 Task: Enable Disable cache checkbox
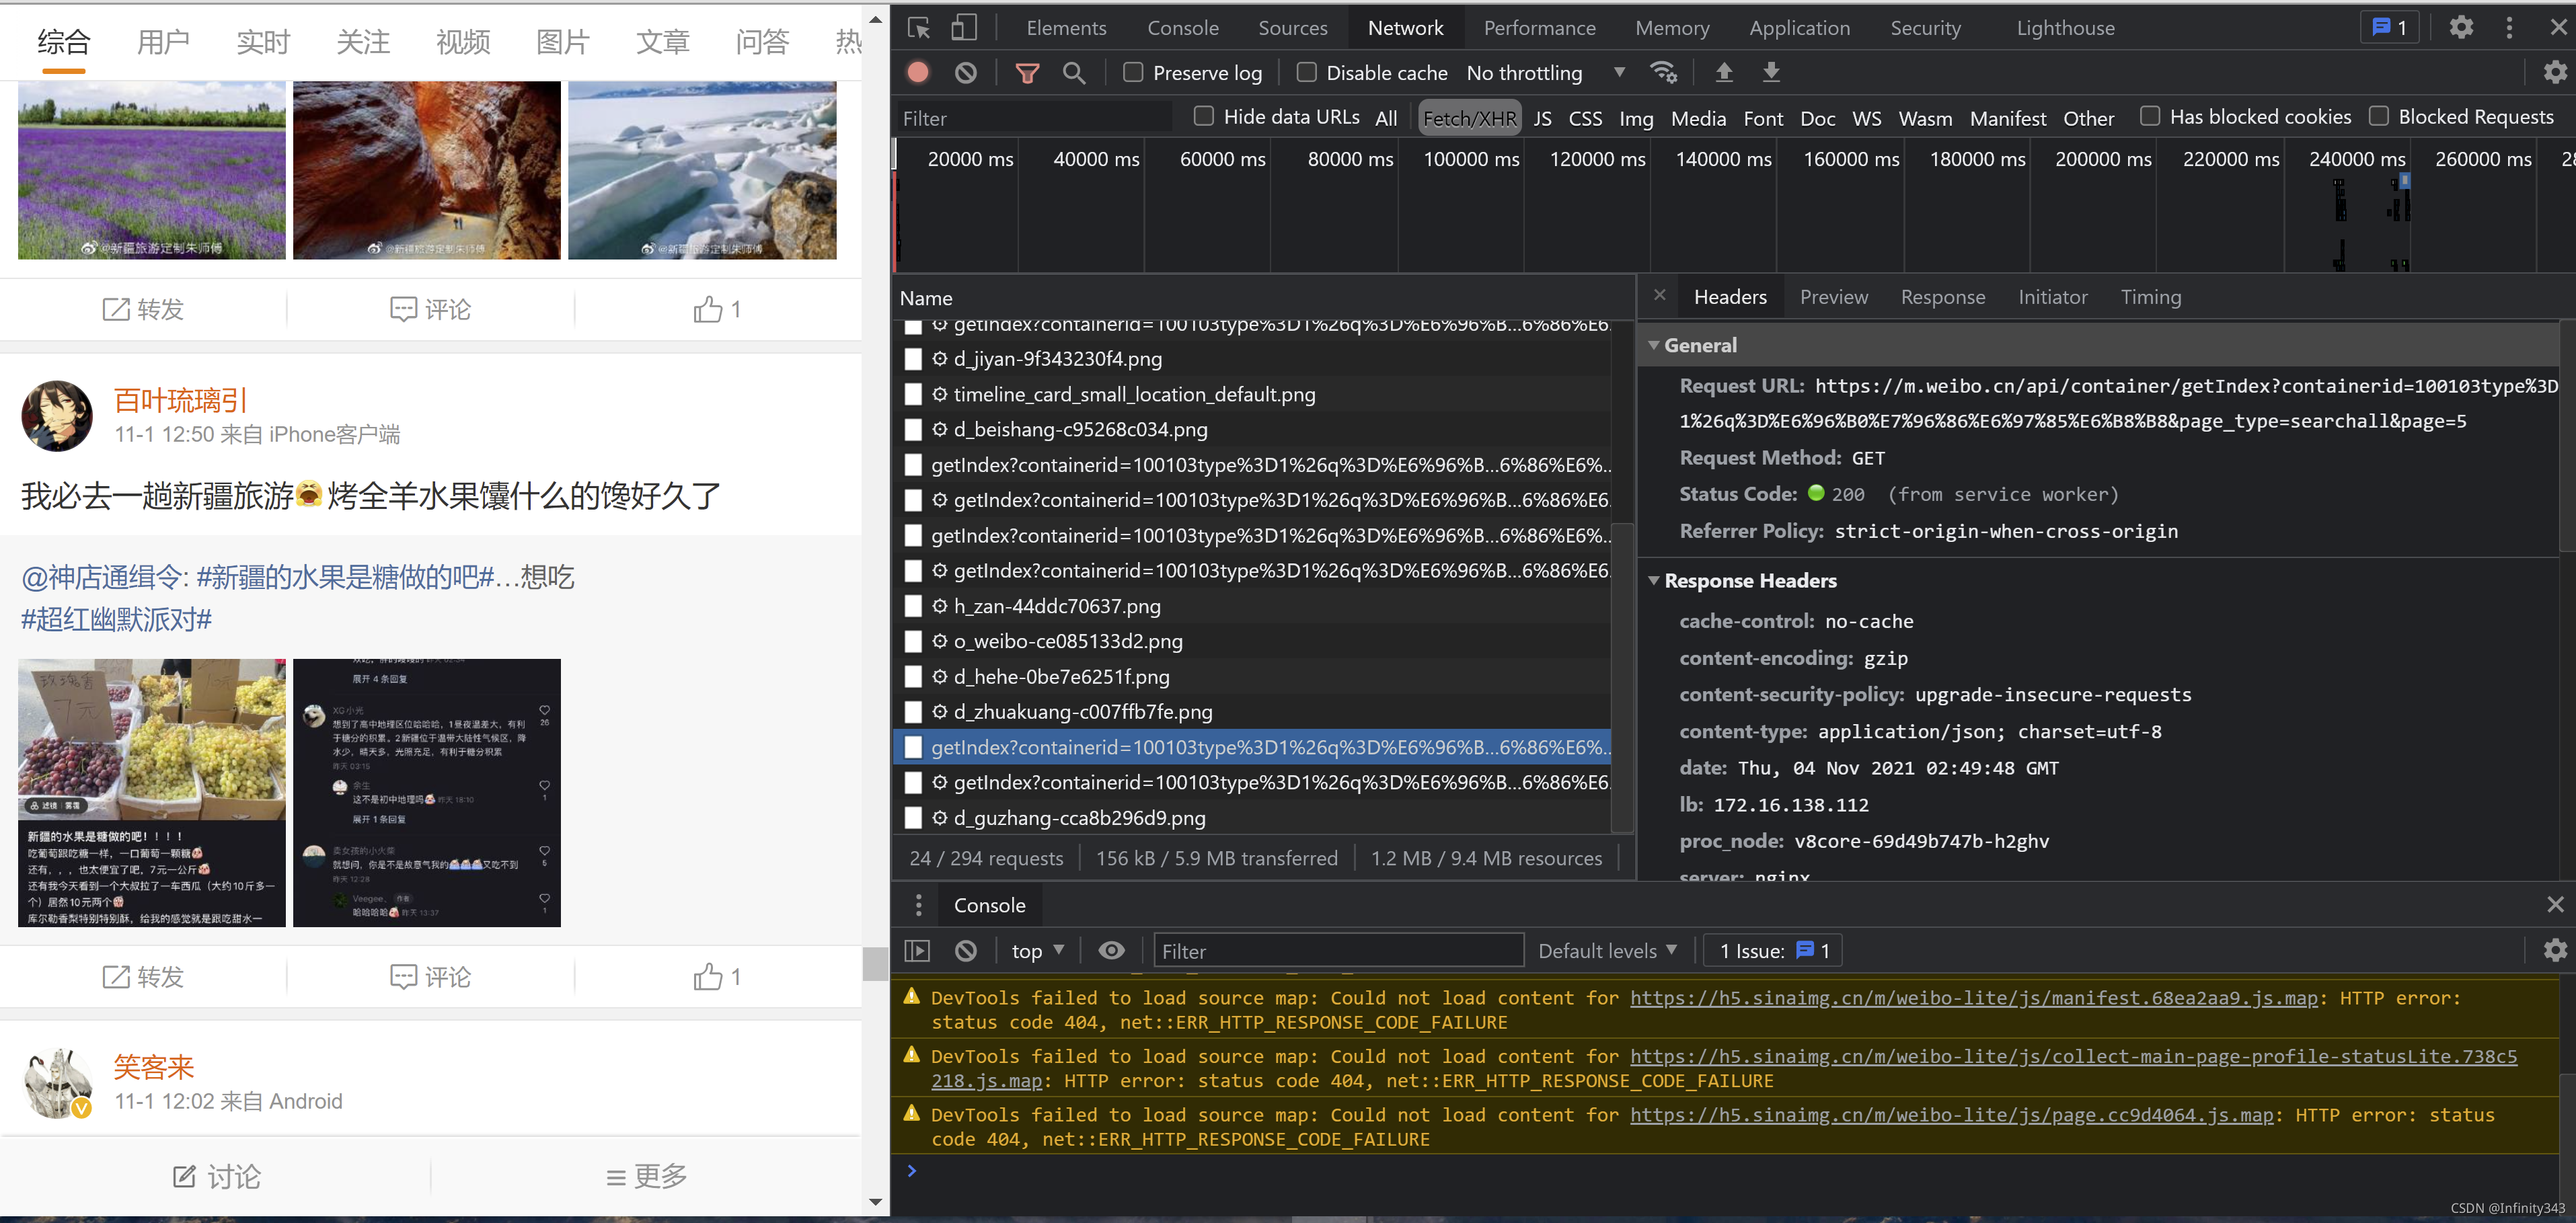(1306, 72)
